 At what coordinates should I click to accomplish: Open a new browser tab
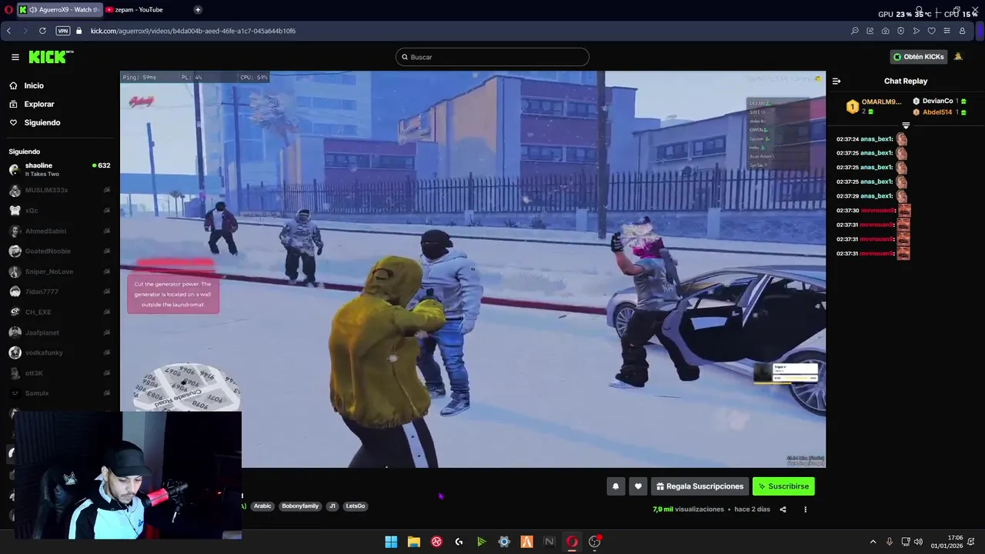198,10
